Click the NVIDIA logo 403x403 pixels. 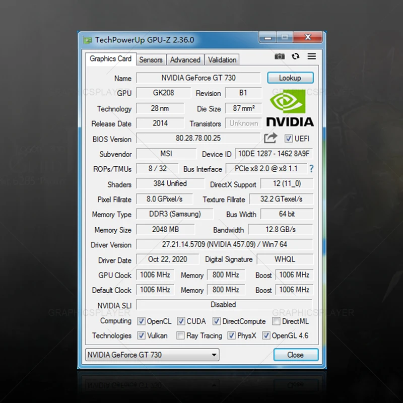[290, 108]
